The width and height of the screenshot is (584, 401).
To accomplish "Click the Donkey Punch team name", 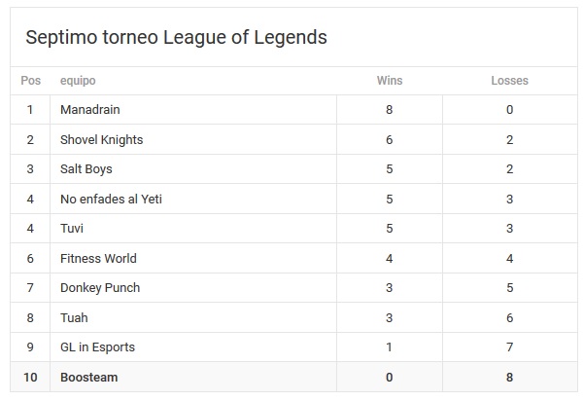I will click(100, 288).
